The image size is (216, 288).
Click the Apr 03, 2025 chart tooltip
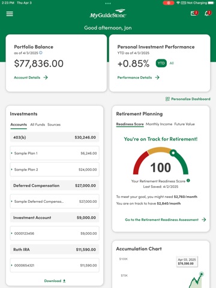[x=187, y=262]
